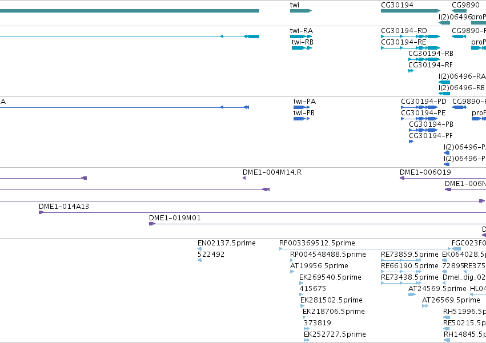
Task: Select the AT24569.5prime EST glyph
Action: [412, 294]
